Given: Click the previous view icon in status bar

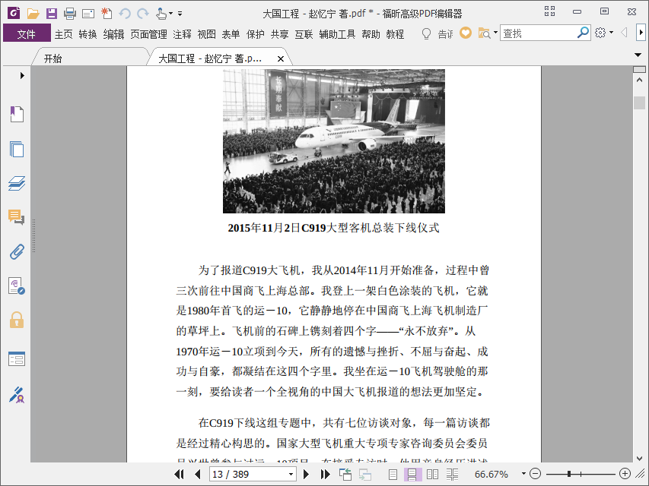Looking at the screenshot, I should [345, 475].
